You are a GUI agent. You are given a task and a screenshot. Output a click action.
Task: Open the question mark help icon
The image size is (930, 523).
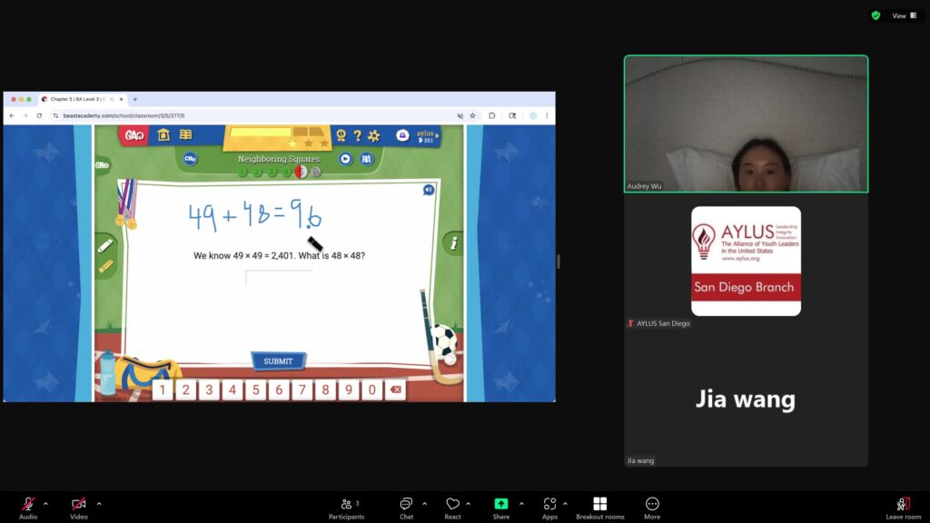coord(358,136)
